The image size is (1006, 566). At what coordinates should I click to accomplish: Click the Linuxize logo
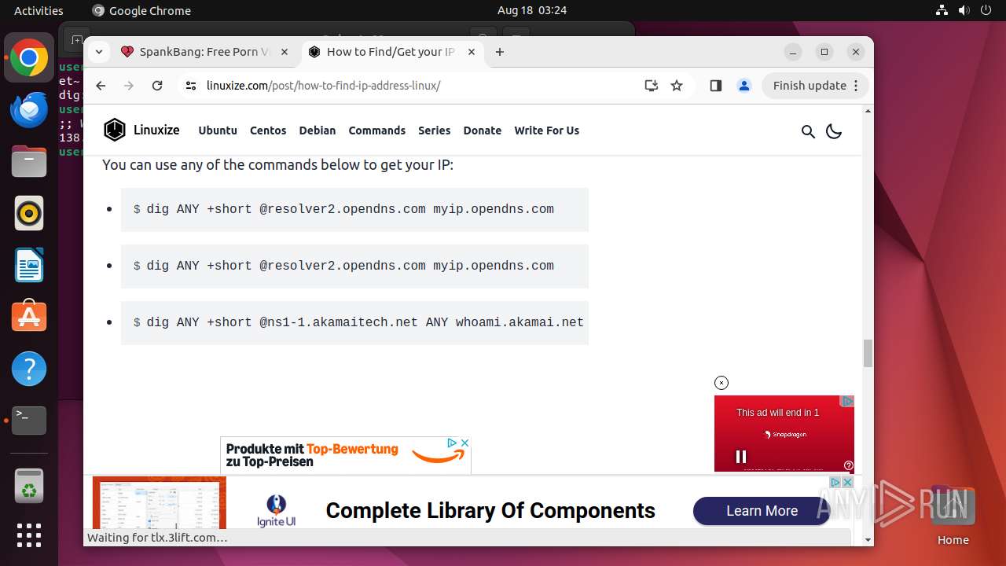click(x=142, y=130)
